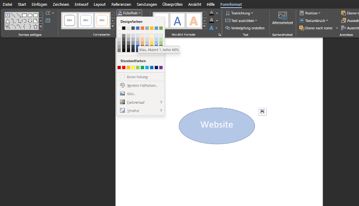Viewport: 359px width, 206px height.
Task: Open the Layout ribbon tab
Action: point(100,4)
